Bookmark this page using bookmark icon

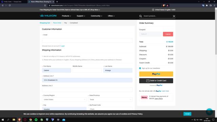45,5
